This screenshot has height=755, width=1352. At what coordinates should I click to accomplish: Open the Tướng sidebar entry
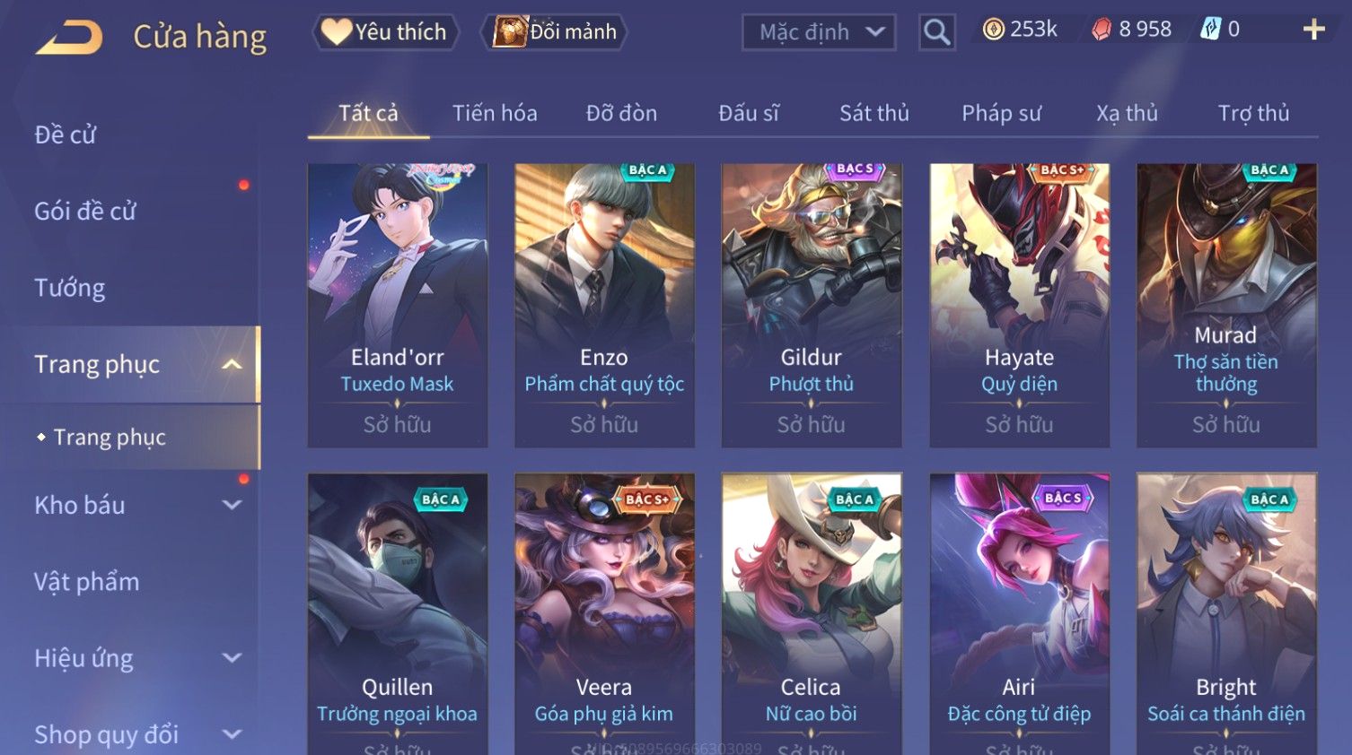click(69, 288)
